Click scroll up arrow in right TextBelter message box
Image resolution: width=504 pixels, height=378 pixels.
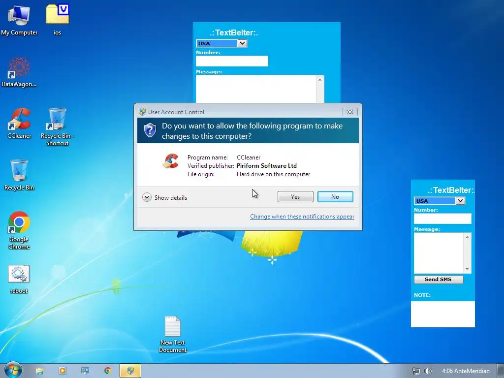467,237
